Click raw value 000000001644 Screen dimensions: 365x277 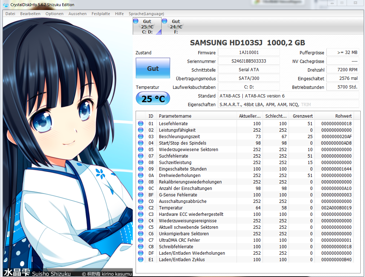pyautogui.click(x=337, y=169)
